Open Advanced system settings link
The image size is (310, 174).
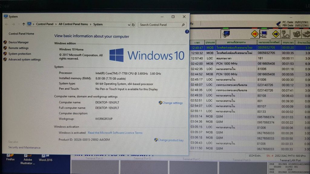point(25,60)
